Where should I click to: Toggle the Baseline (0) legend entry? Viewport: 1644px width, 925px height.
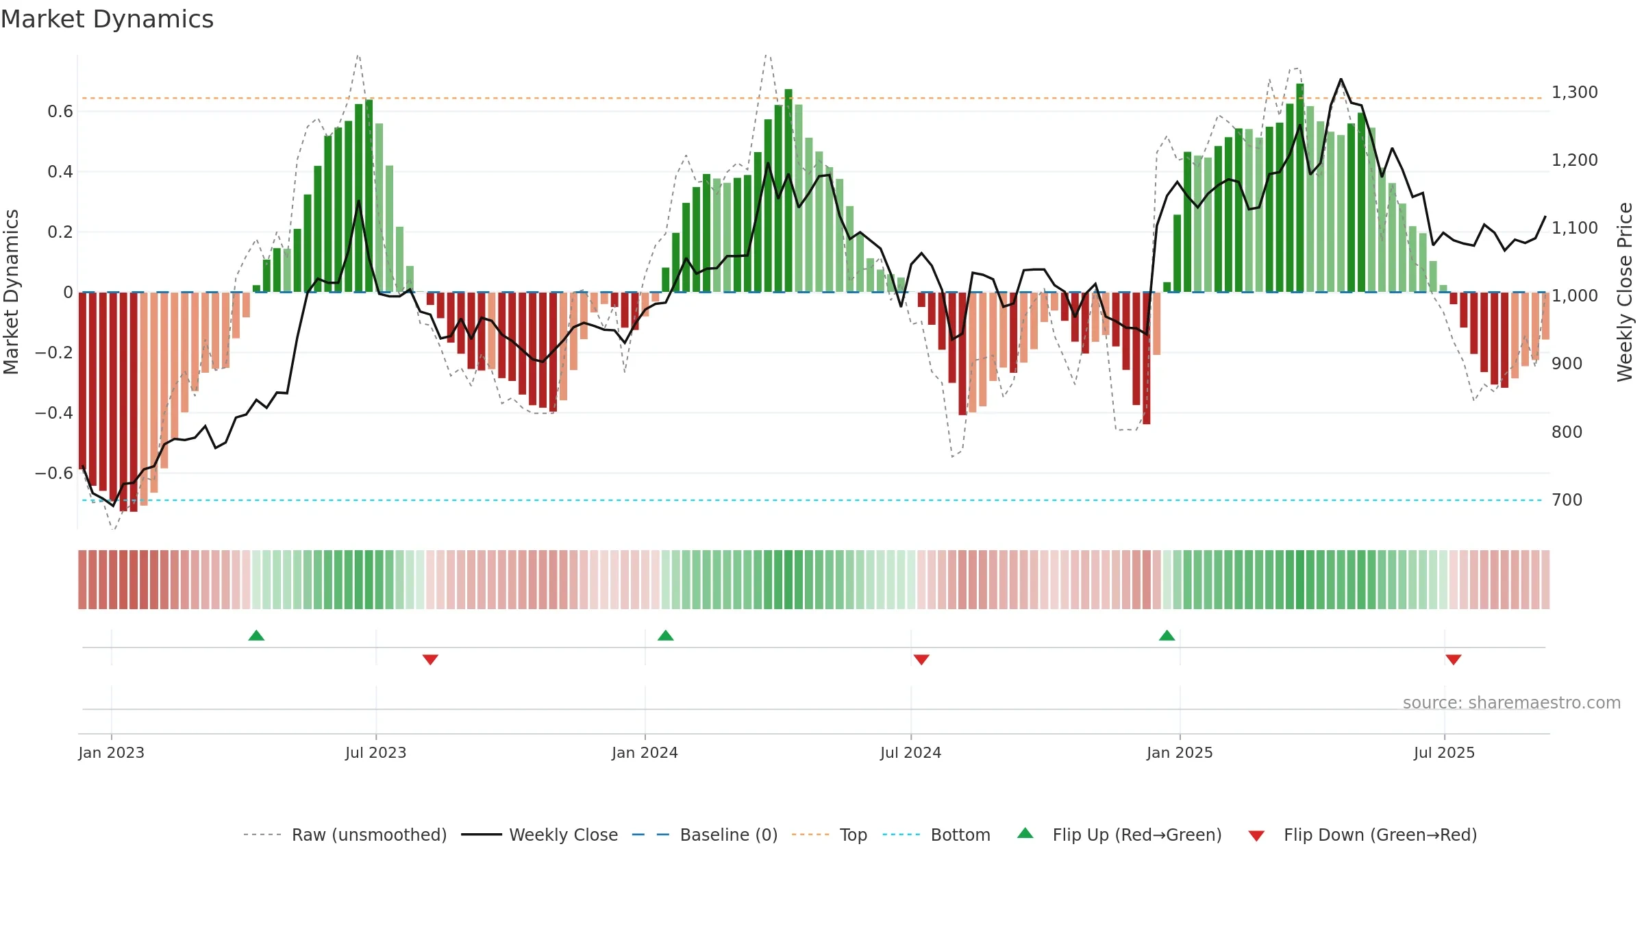click(704, 835)
